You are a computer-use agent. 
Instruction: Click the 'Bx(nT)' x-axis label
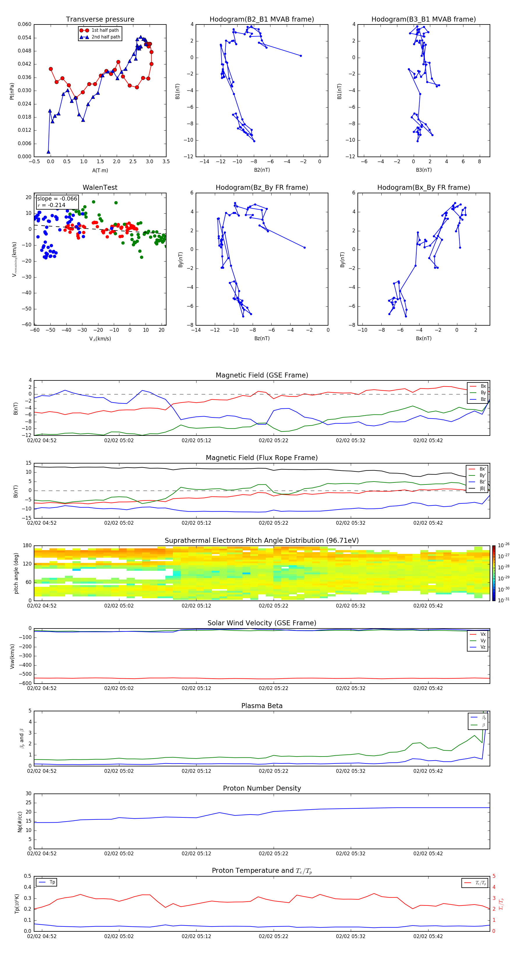coord(424,339)
